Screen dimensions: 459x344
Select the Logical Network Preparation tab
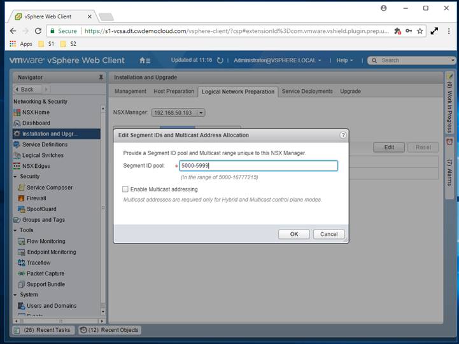[238, 92]
